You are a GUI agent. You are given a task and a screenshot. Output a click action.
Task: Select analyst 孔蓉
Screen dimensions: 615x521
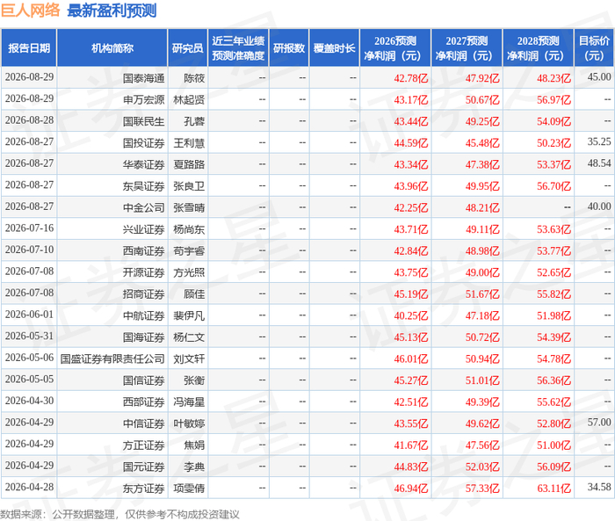coord(194,121)
